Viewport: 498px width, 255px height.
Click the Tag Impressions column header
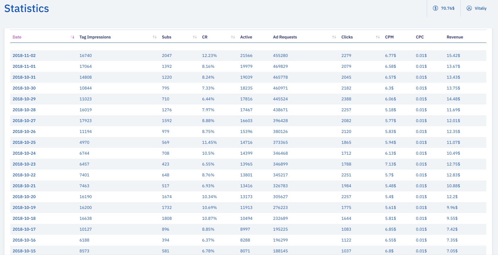tap(95, 37)
